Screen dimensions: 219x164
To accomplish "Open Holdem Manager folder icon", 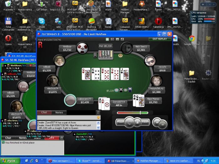I will [x=125, y=7].
